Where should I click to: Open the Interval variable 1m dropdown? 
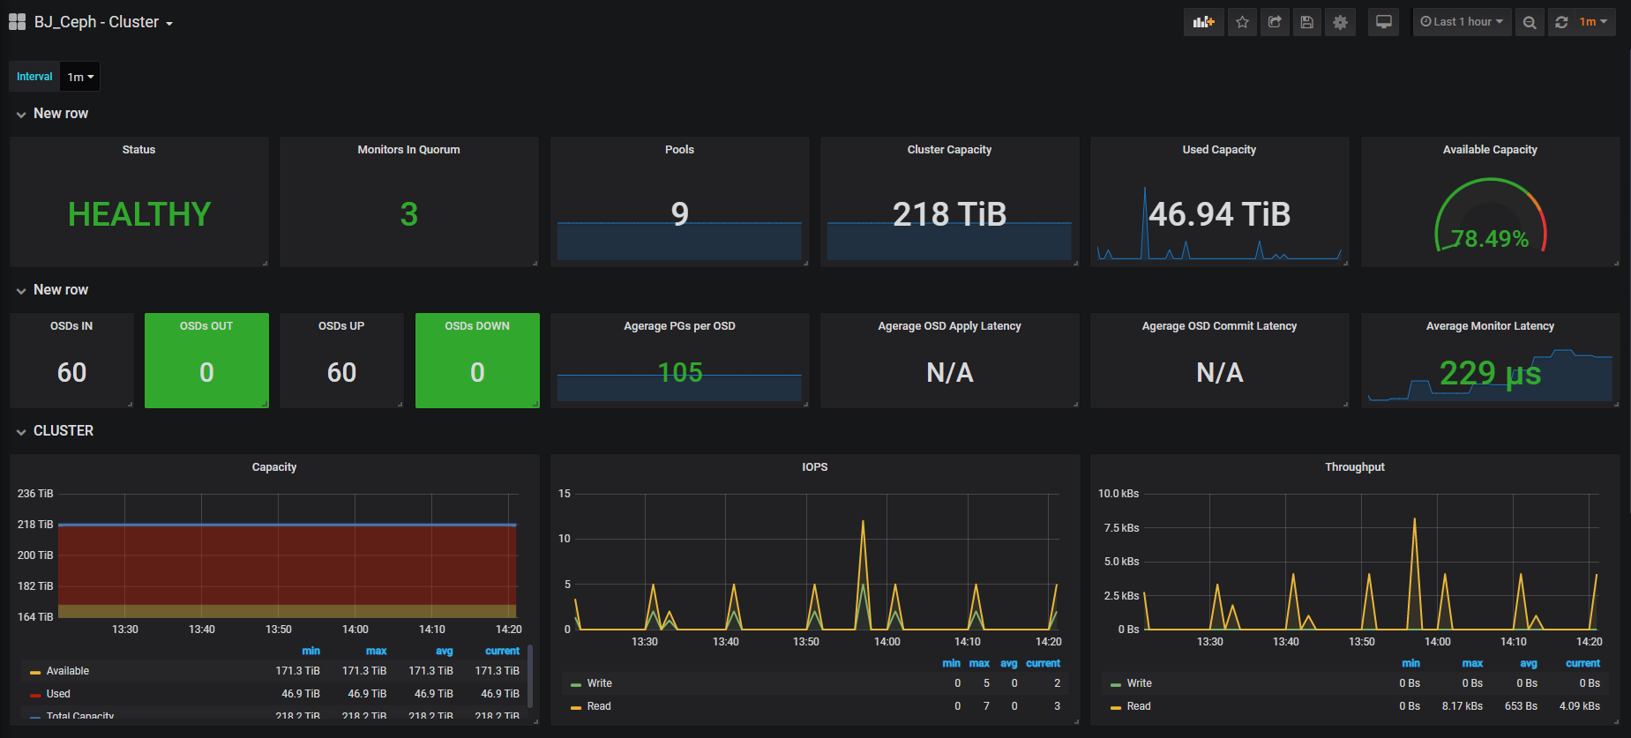(80, 77)
